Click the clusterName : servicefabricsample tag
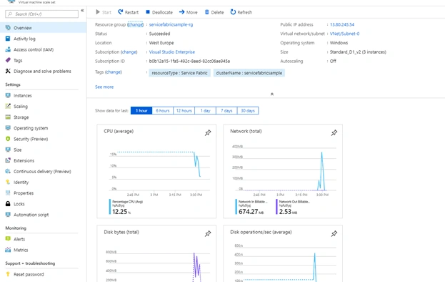The height and width of the screenshot is (282, 445). [249, 73]
